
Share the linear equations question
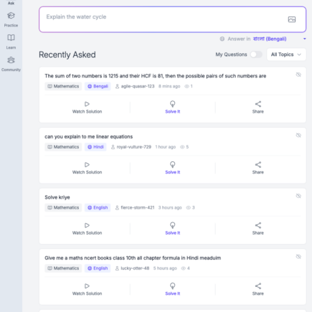(x=257, y=168)
